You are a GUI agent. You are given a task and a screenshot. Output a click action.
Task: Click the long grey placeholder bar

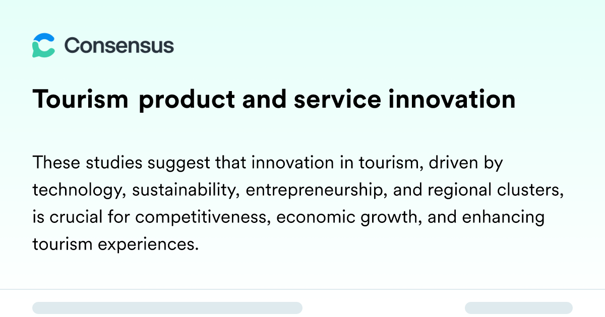click(x=167, y=308)
